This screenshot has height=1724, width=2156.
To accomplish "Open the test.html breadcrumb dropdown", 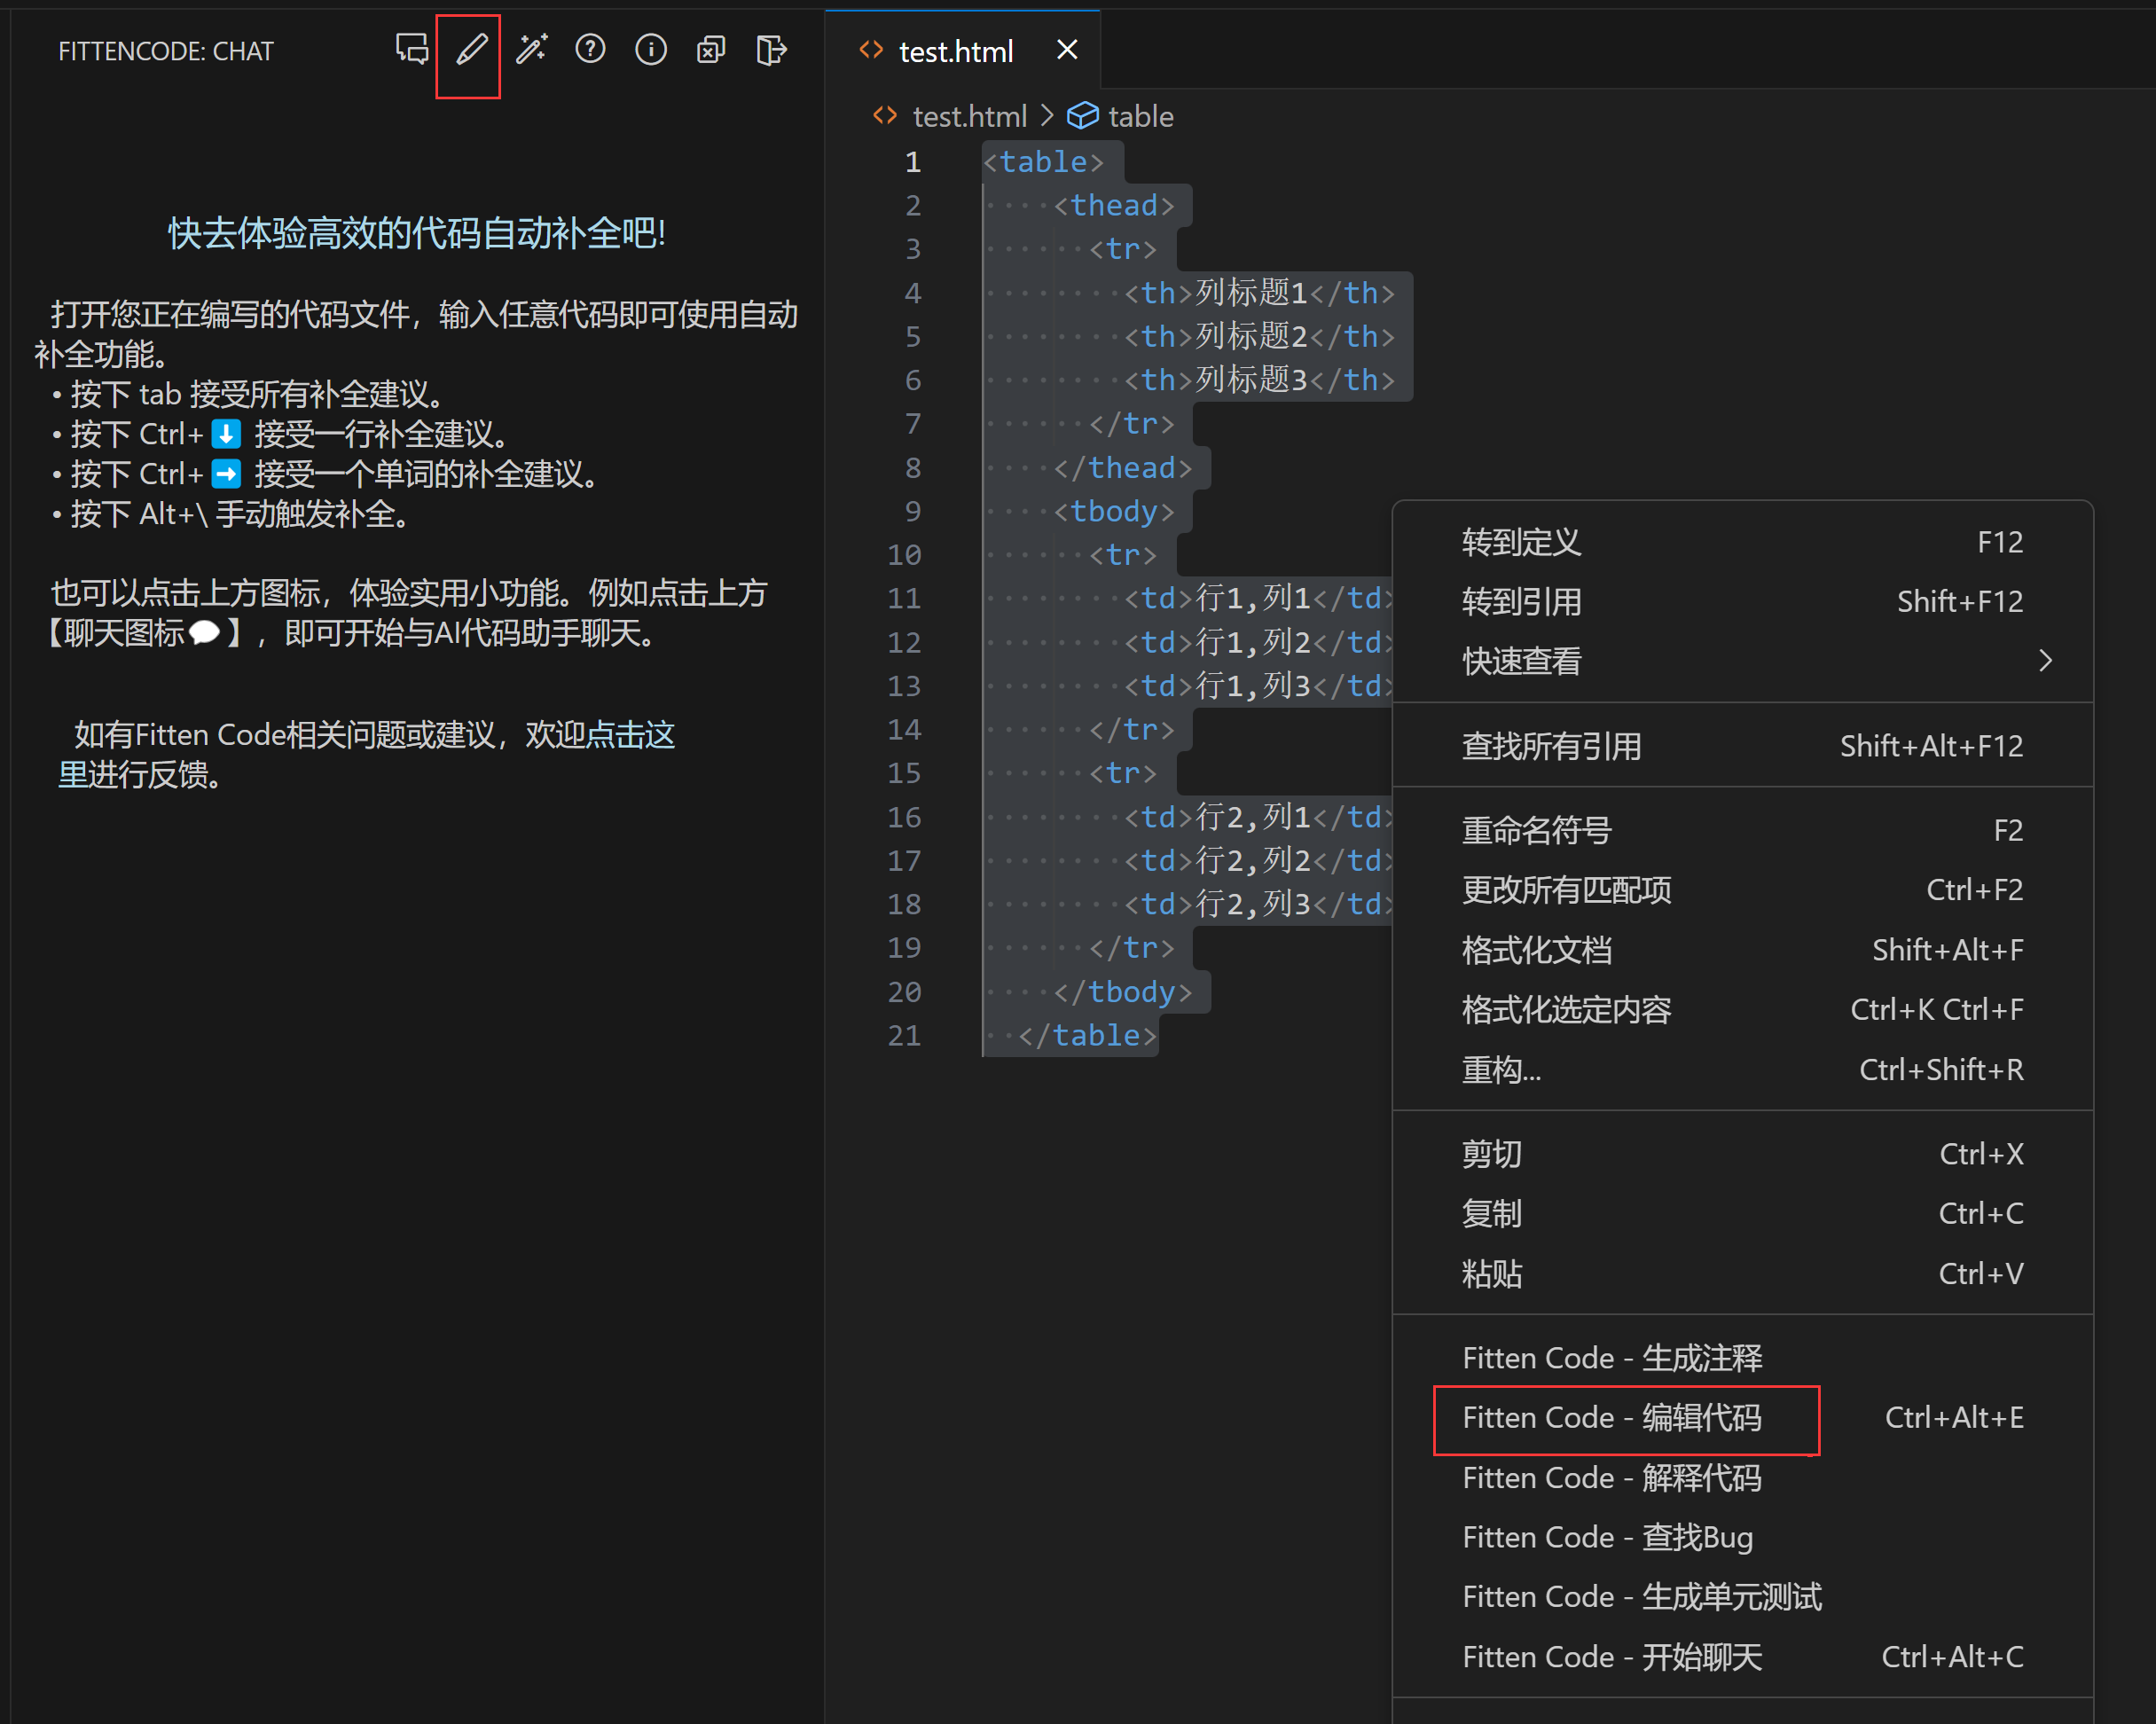I will [969, 116].
